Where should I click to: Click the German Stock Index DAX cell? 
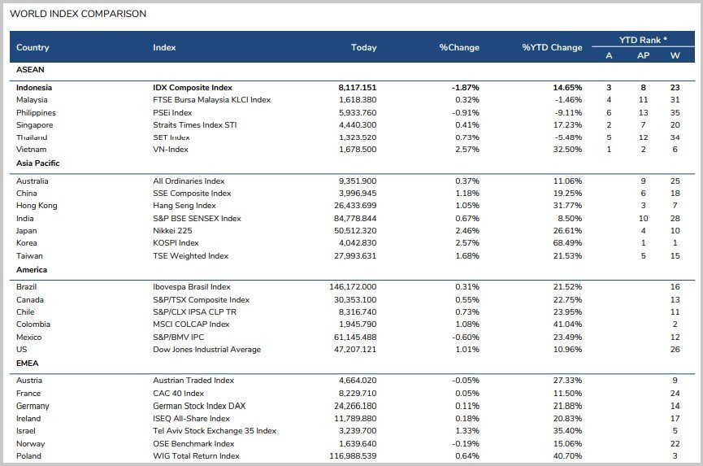point(199,406)
